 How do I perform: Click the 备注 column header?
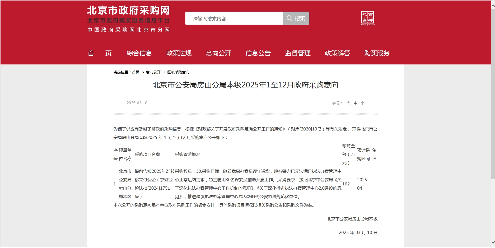click(374, 155)
